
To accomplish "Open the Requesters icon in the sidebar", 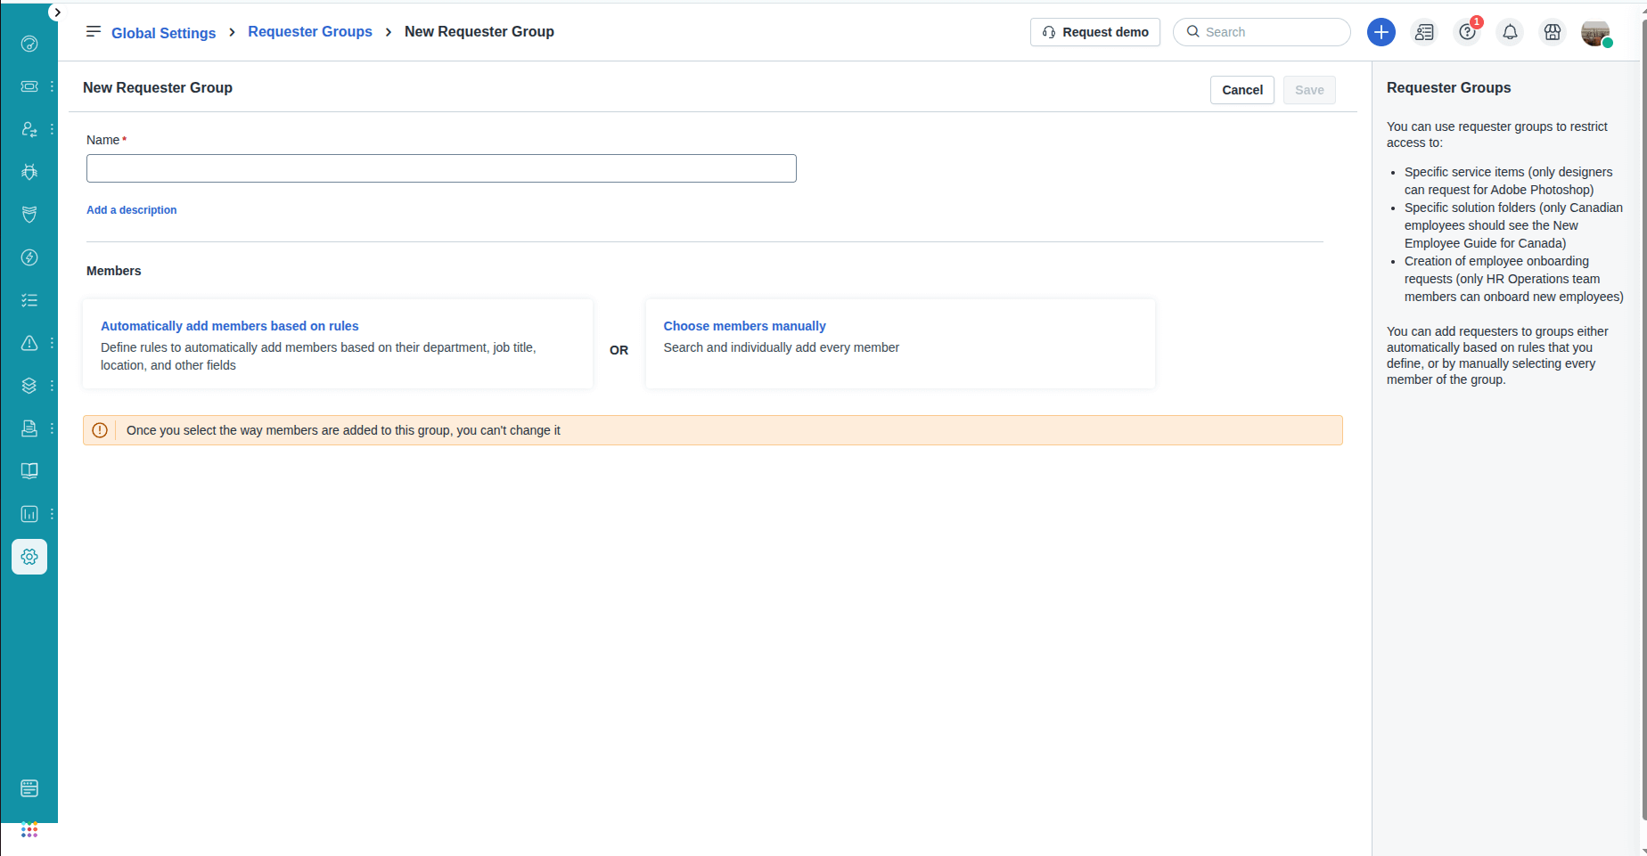I will click(29, 129).
